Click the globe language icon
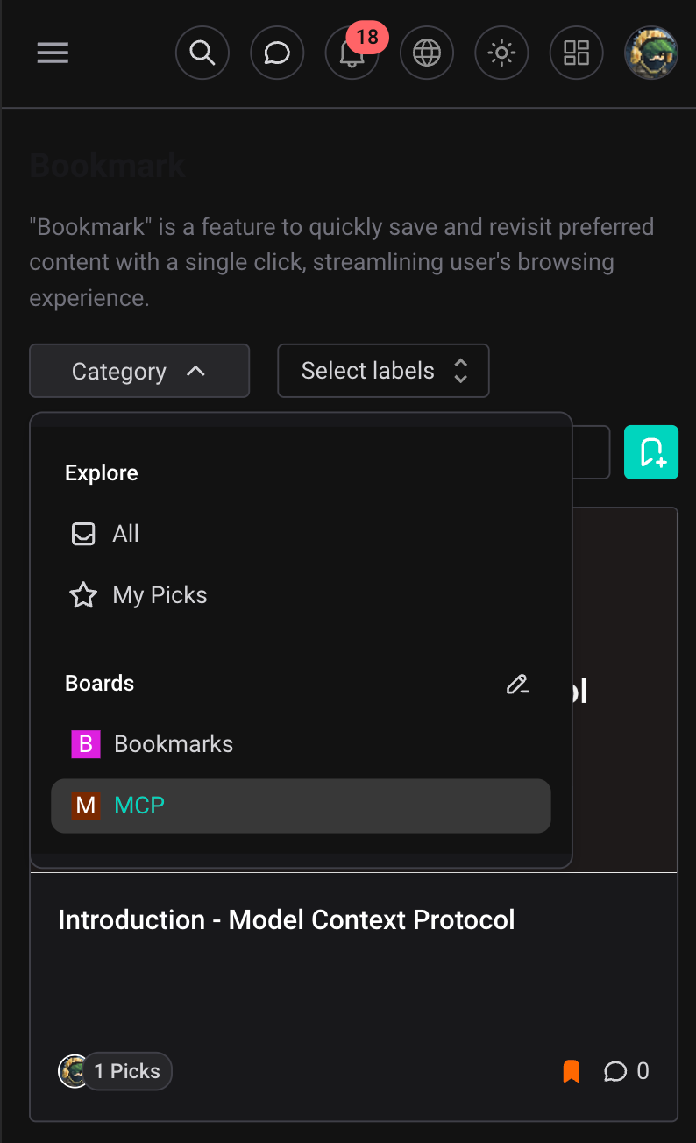Screen dimensions: 696x1143 click(427, 53)
